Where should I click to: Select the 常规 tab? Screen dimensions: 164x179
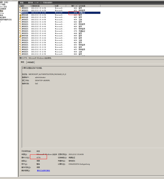tap(23, 62)
